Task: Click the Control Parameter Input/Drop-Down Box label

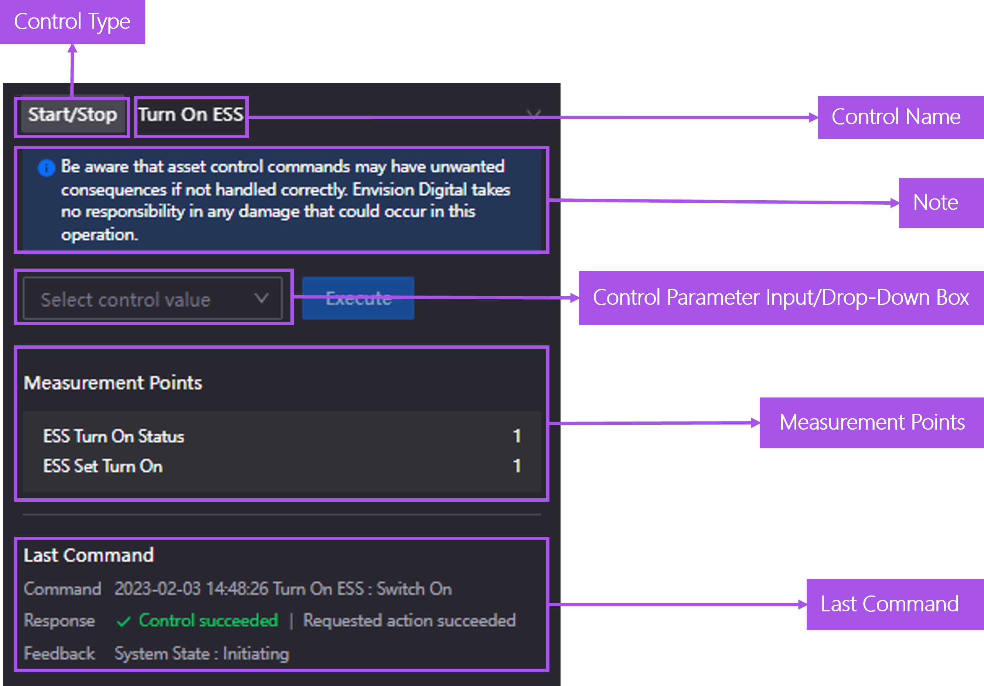Action: [x=780, y=298]
